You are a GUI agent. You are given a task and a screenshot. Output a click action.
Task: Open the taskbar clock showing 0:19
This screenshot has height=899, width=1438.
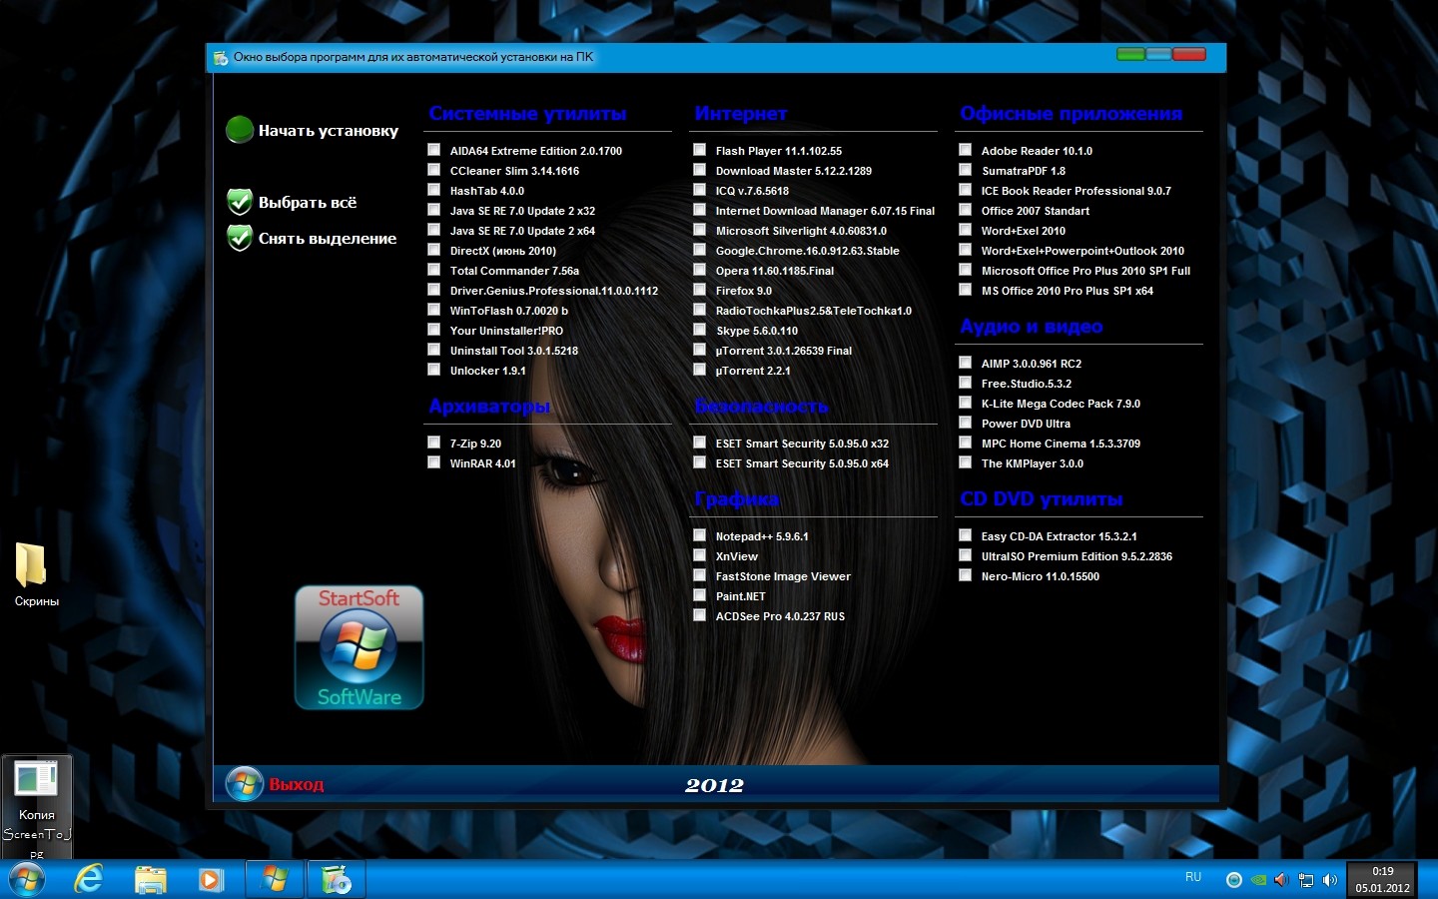point(1383,879)
